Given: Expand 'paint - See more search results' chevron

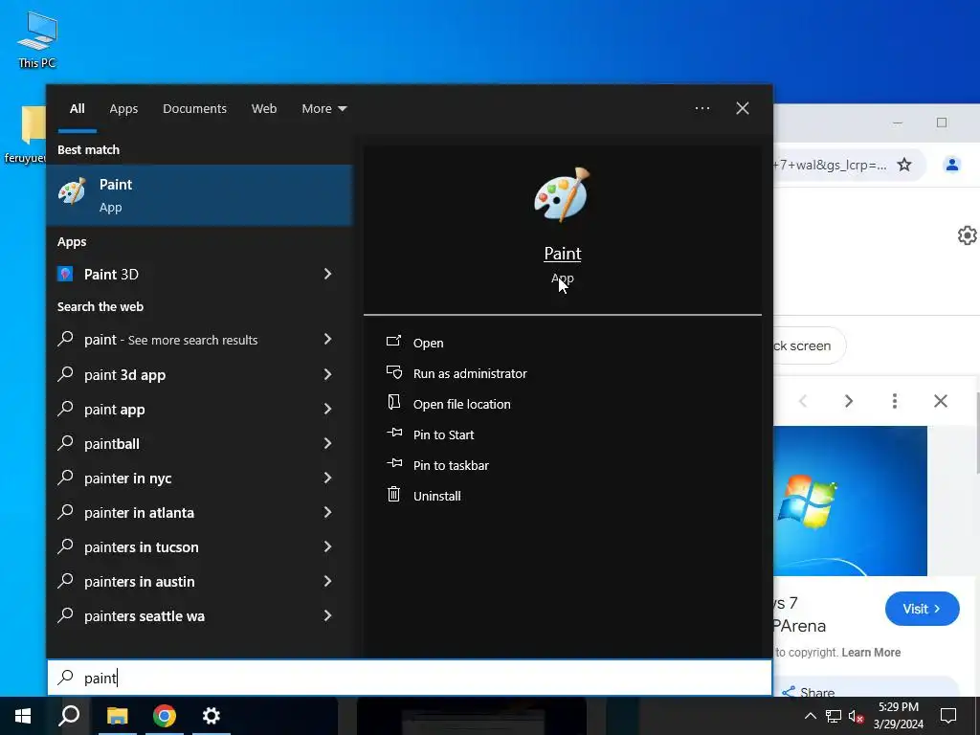Looking at the screenshot, I should pyautogui.click(x=327, y=339).
